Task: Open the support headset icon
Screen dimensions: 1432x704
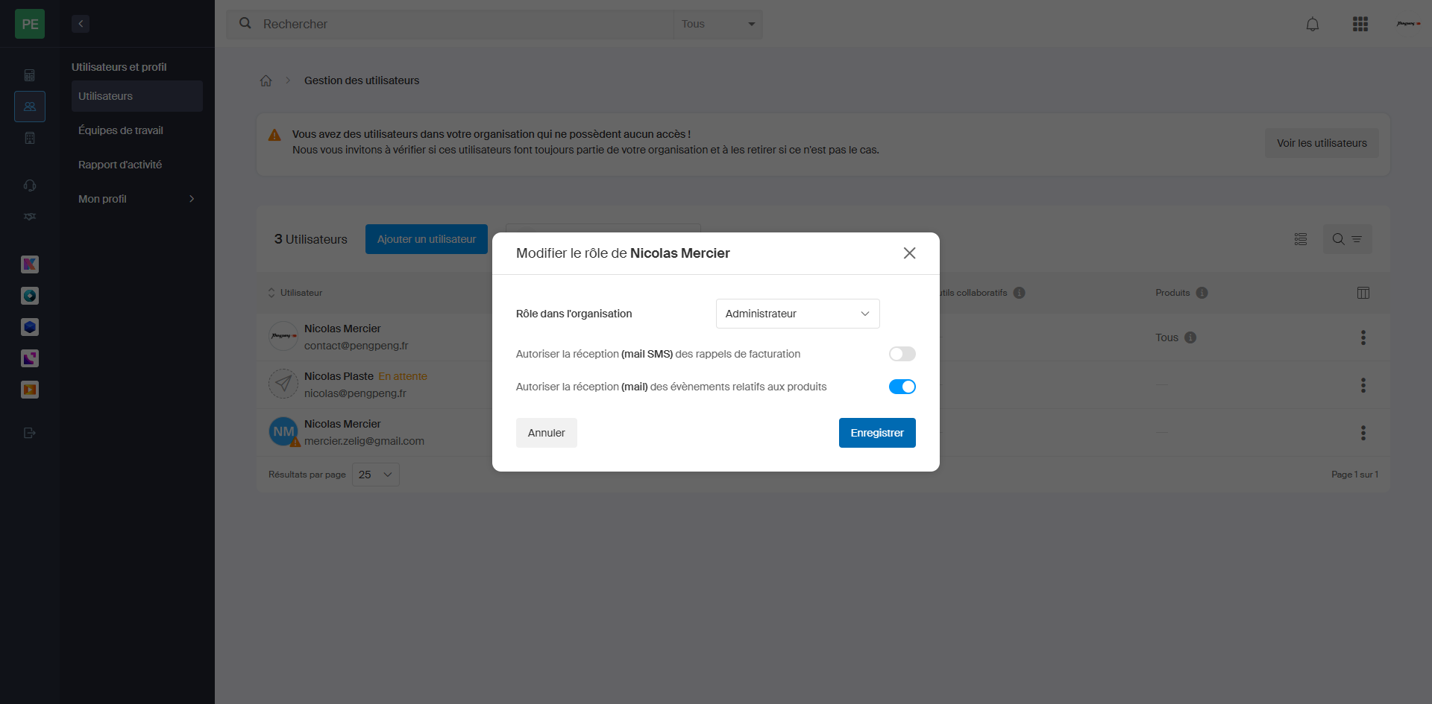Action: tap(30, 185)
